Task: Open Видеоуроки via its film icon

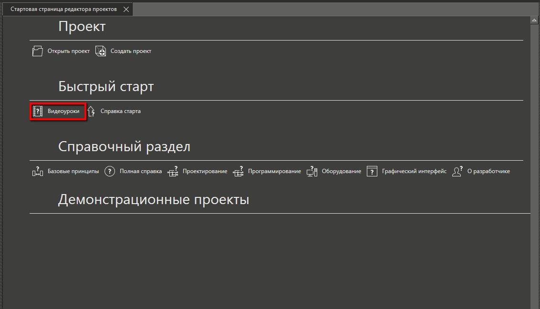Action: (x=38, y=111)
